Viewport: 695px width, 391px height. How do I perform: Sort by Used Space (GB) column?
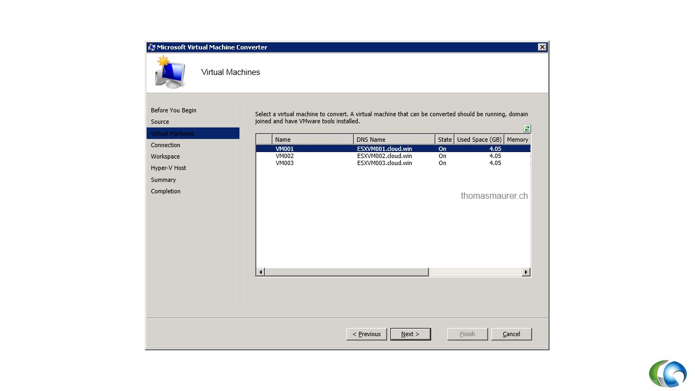click(x=479, y=140)
